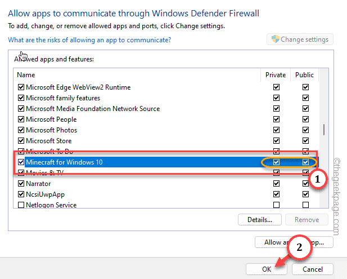Toggle Private checkbox for Minecraft for Windows 10
This screenshot has height=279, width=347.
click(x=276, y=162)
